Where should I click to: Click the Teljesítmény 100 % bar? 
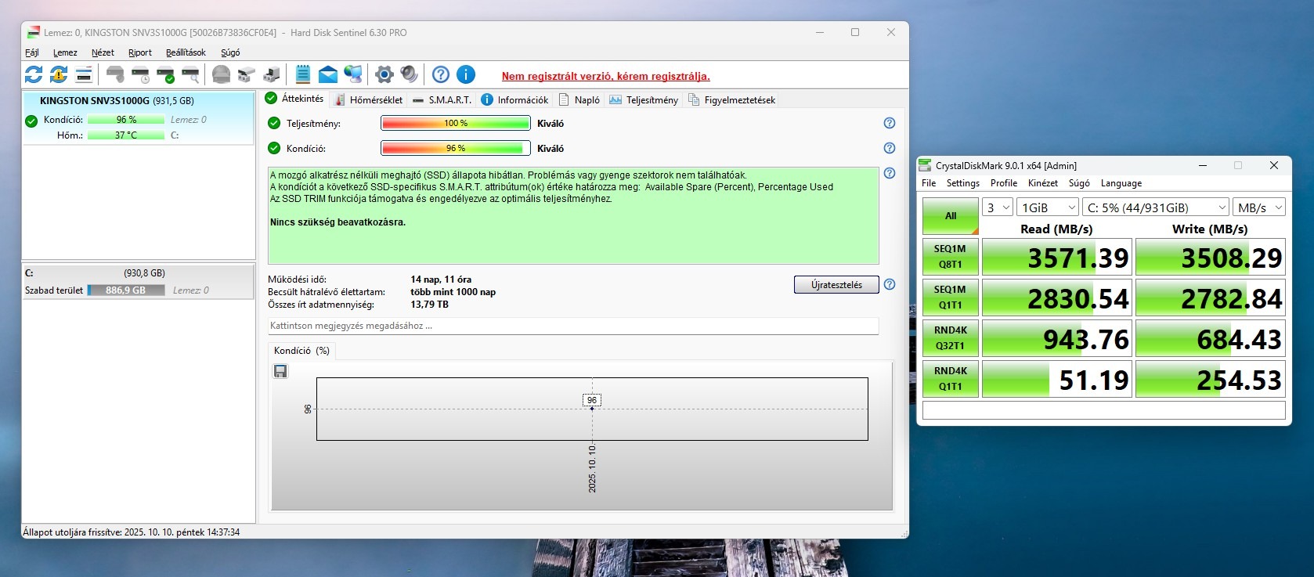coord(456,123)
